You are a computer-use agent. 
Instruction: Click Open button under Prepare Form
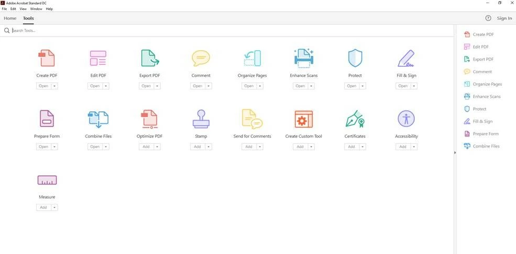(x=43, y=147)
